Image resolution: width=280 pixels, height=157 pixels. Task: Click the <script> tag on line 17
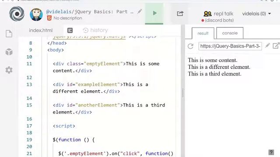pyautogui.click(x=64, y=126)
